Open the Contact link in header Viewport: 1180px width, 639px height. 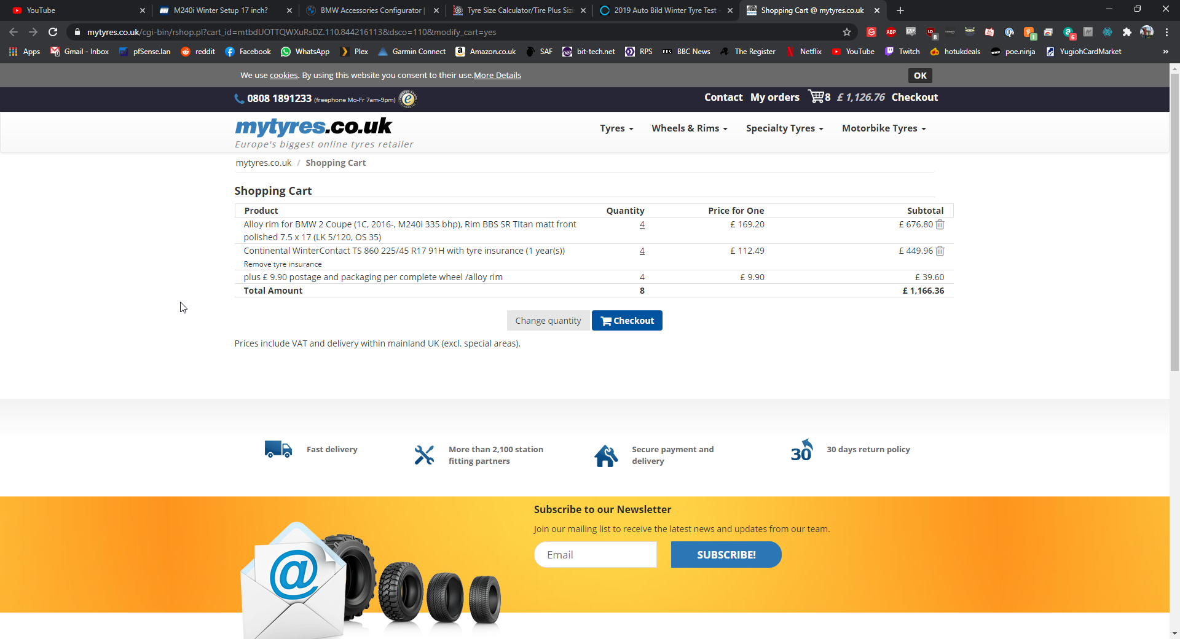(x=723, y=97)
